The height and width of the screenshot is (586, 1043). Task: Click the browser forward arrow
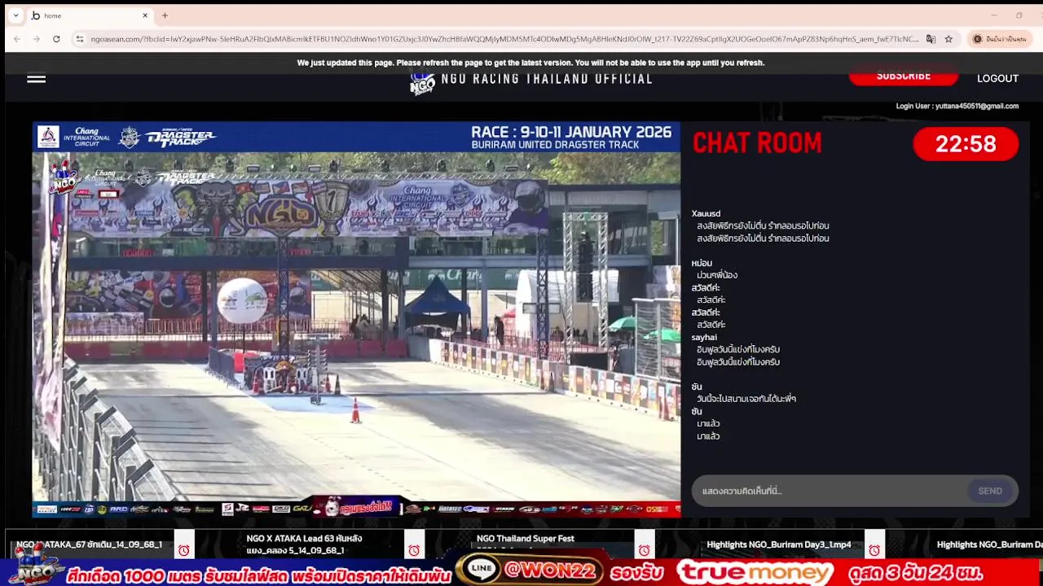click(37, 39)
